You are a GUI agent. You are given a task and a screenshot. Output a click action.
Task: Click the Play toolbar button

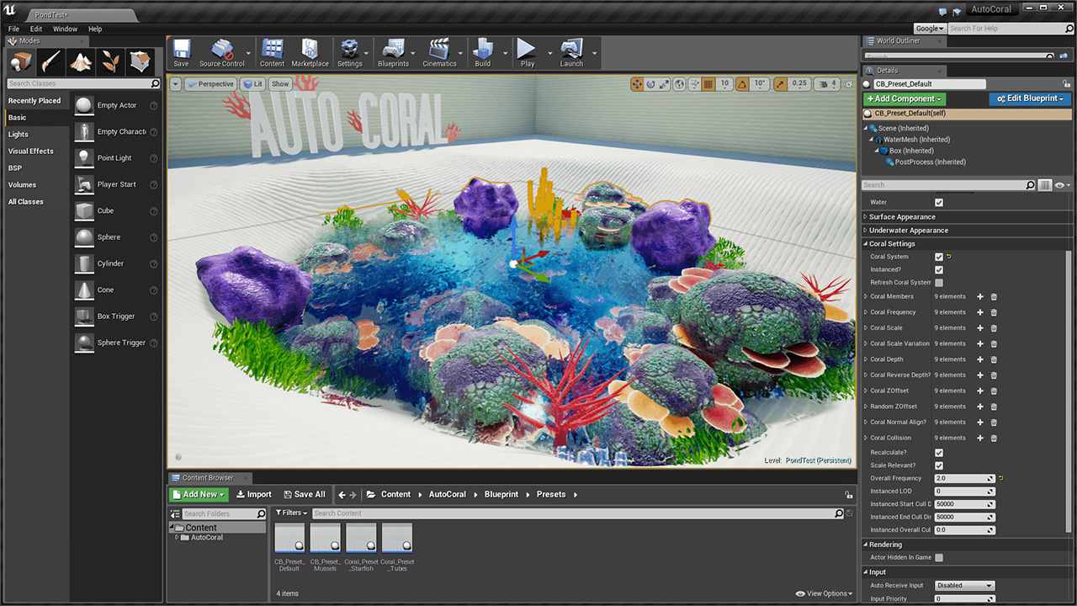tap(527, 52)
